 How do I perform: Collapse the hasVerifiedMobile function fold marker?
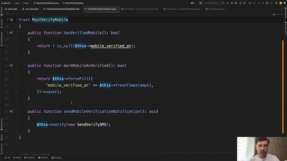17,33
